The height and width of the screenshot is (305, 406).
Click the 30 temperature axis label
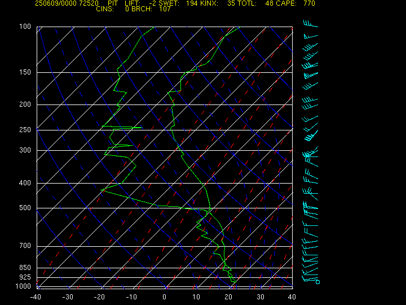click(x=260, y=297)
